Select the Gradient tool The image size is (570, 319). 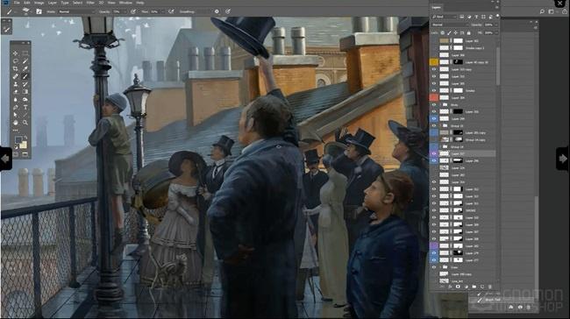25,92
